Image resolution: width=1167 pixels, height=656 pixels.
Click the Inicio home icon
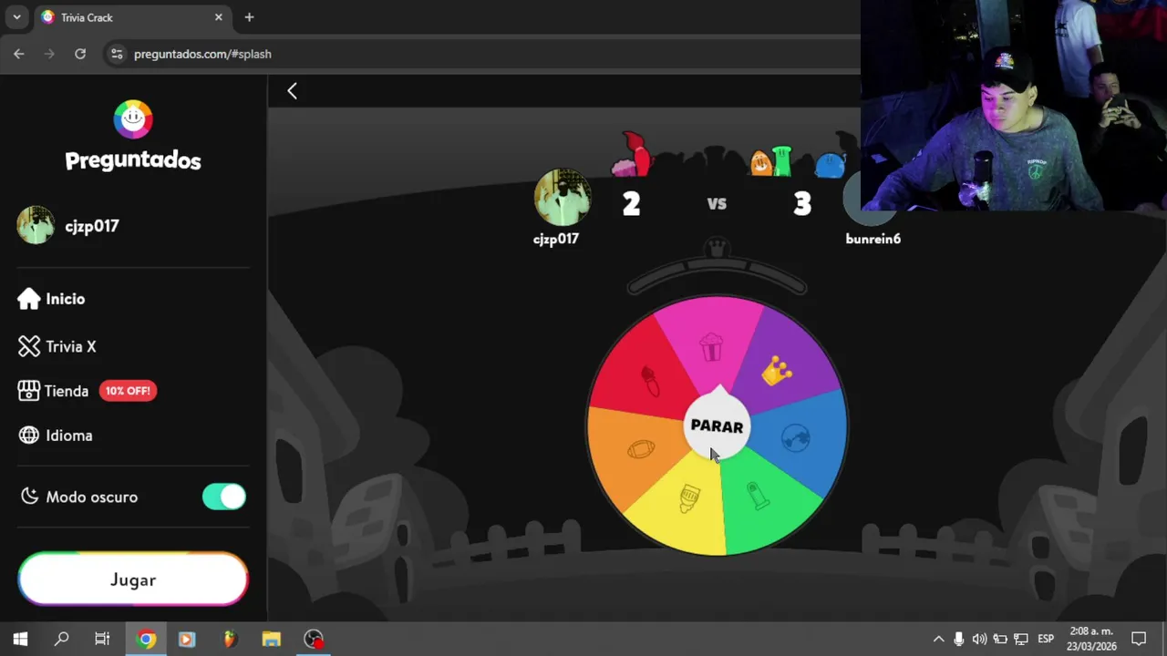(29, 299)
